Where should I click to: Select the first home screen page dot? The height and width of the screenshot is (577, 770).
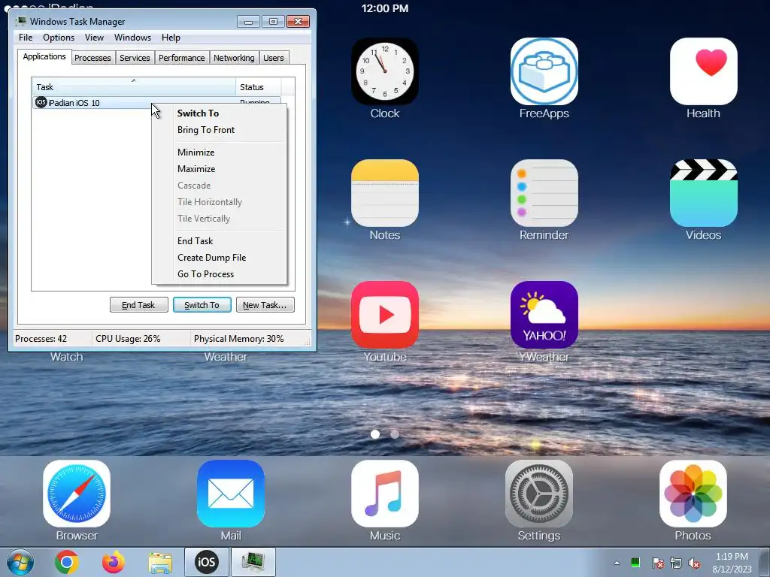(375, 434)
